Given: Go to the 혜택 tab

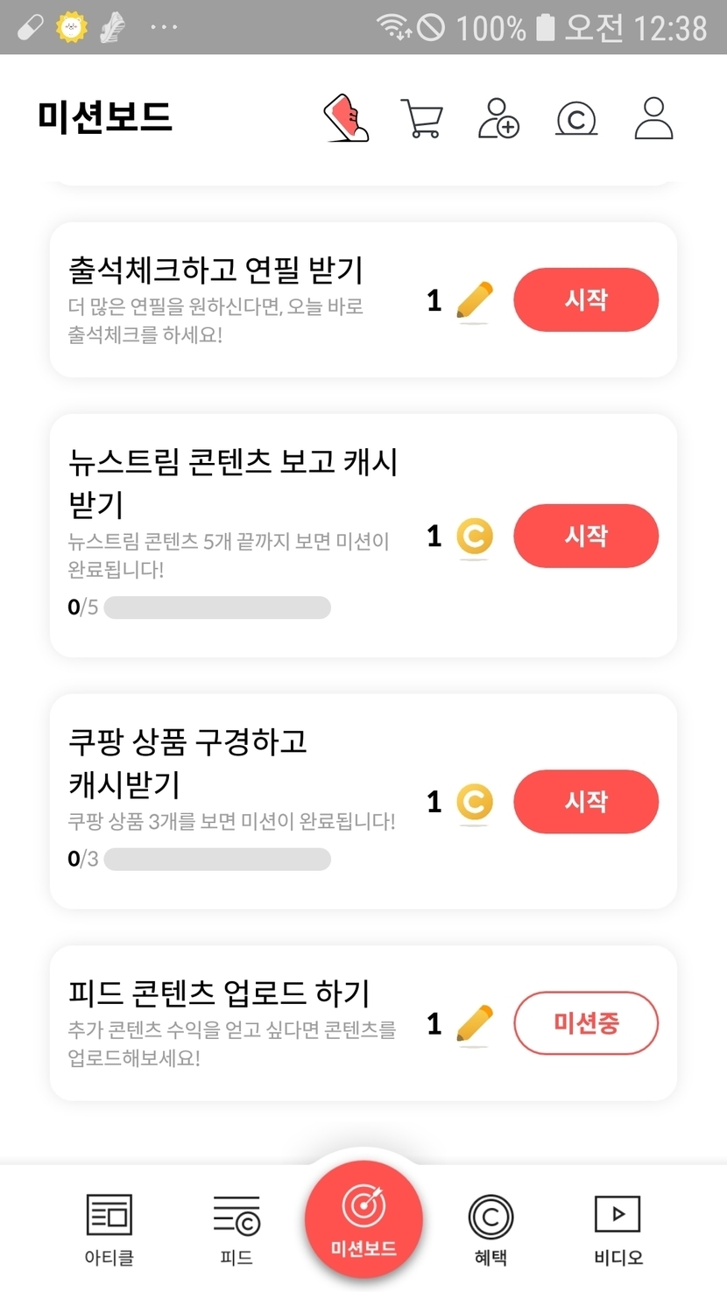Looking at the screenshot, I should coord(491,1228).
